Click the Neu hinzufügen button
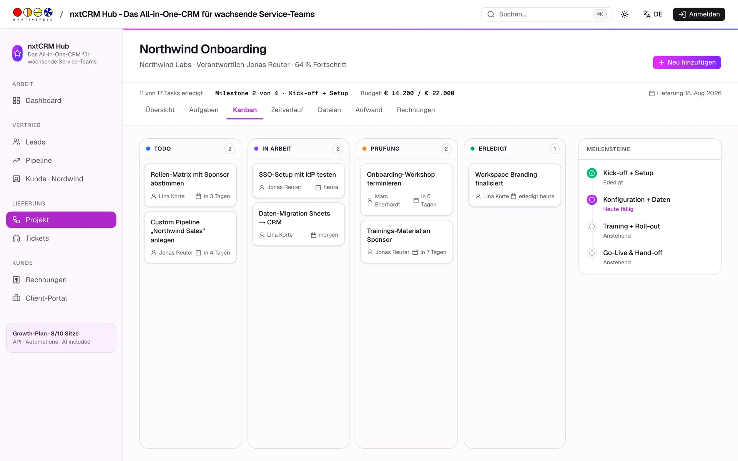This screenshot has height=461, width=738. [x=686, y=62]
